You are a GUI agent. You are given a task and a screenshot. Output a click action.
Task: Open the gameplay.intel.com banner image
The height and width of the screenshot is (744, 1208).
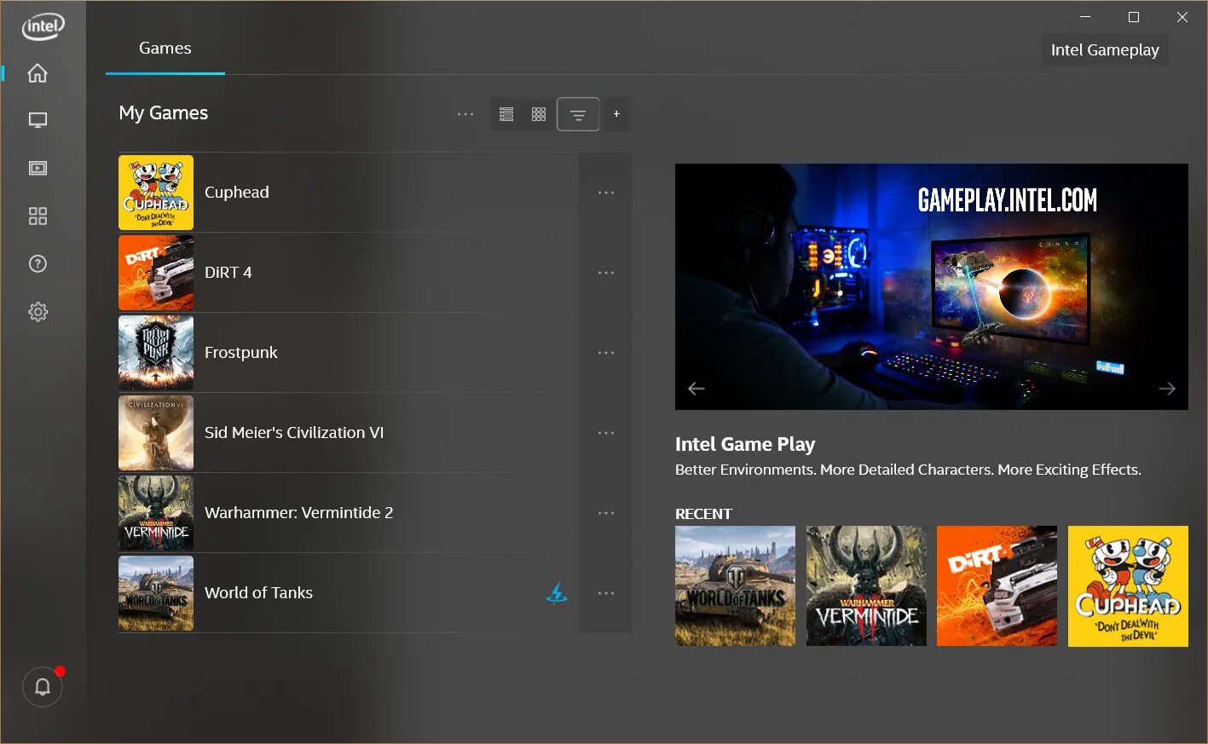tap(932, 286)
